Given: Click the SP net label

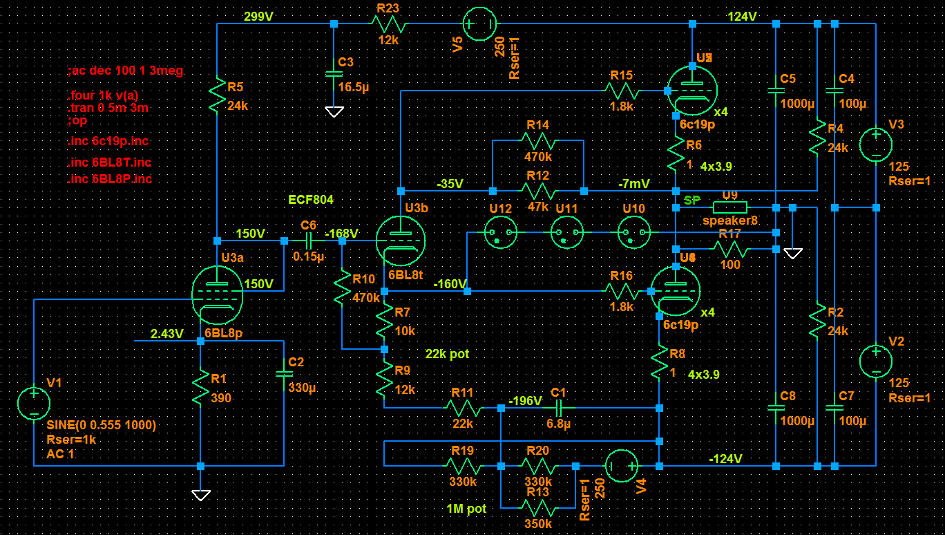Looking at the screenshot, I should tap(691, 200).
